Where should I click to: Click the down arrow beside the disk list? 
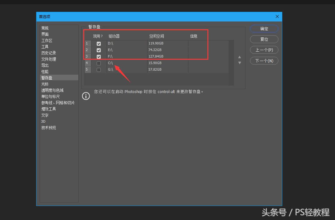(240, 63)
